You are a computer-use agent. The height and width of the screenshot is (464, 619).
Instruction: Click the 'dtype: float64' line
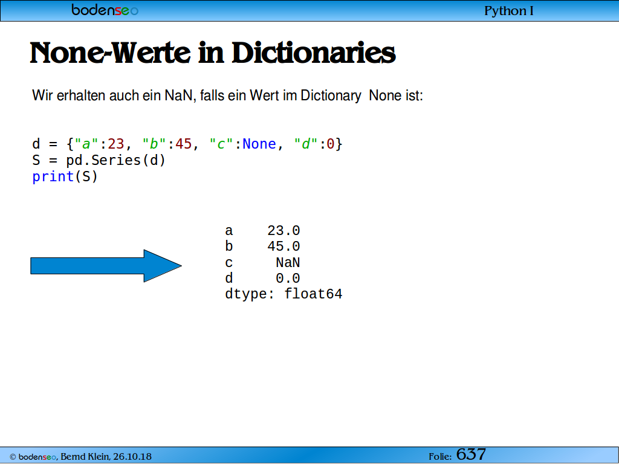tap(284, 294)
